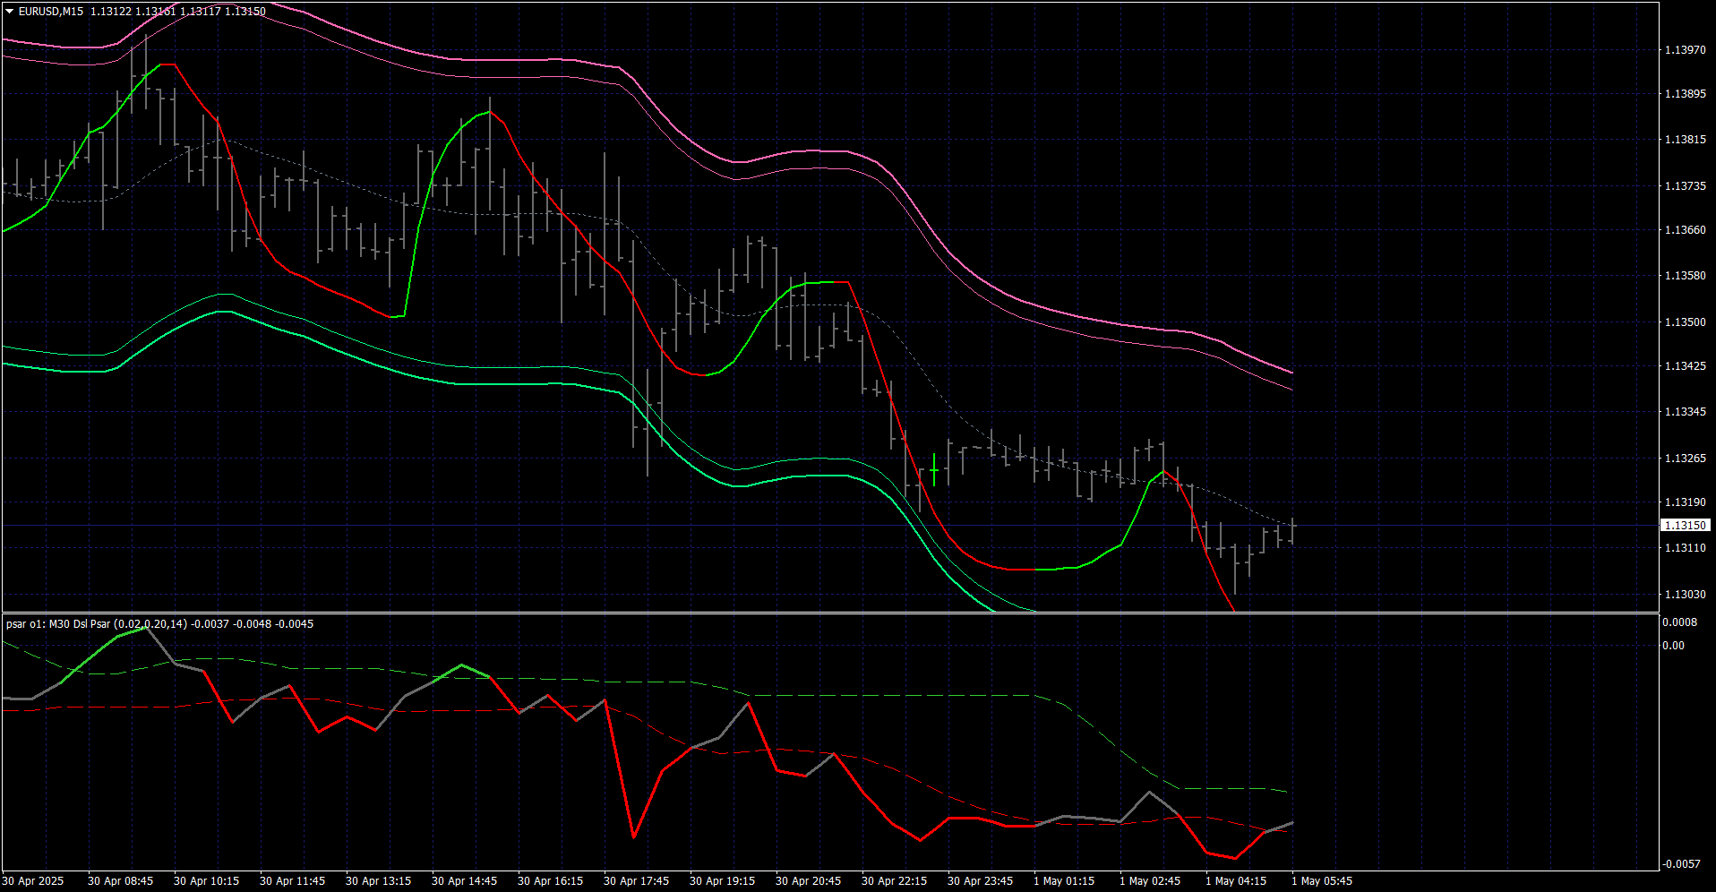The image size is (1716, 892).
Task: Click the 30 Apr 11:45 time label
Action: click(292, 881)
